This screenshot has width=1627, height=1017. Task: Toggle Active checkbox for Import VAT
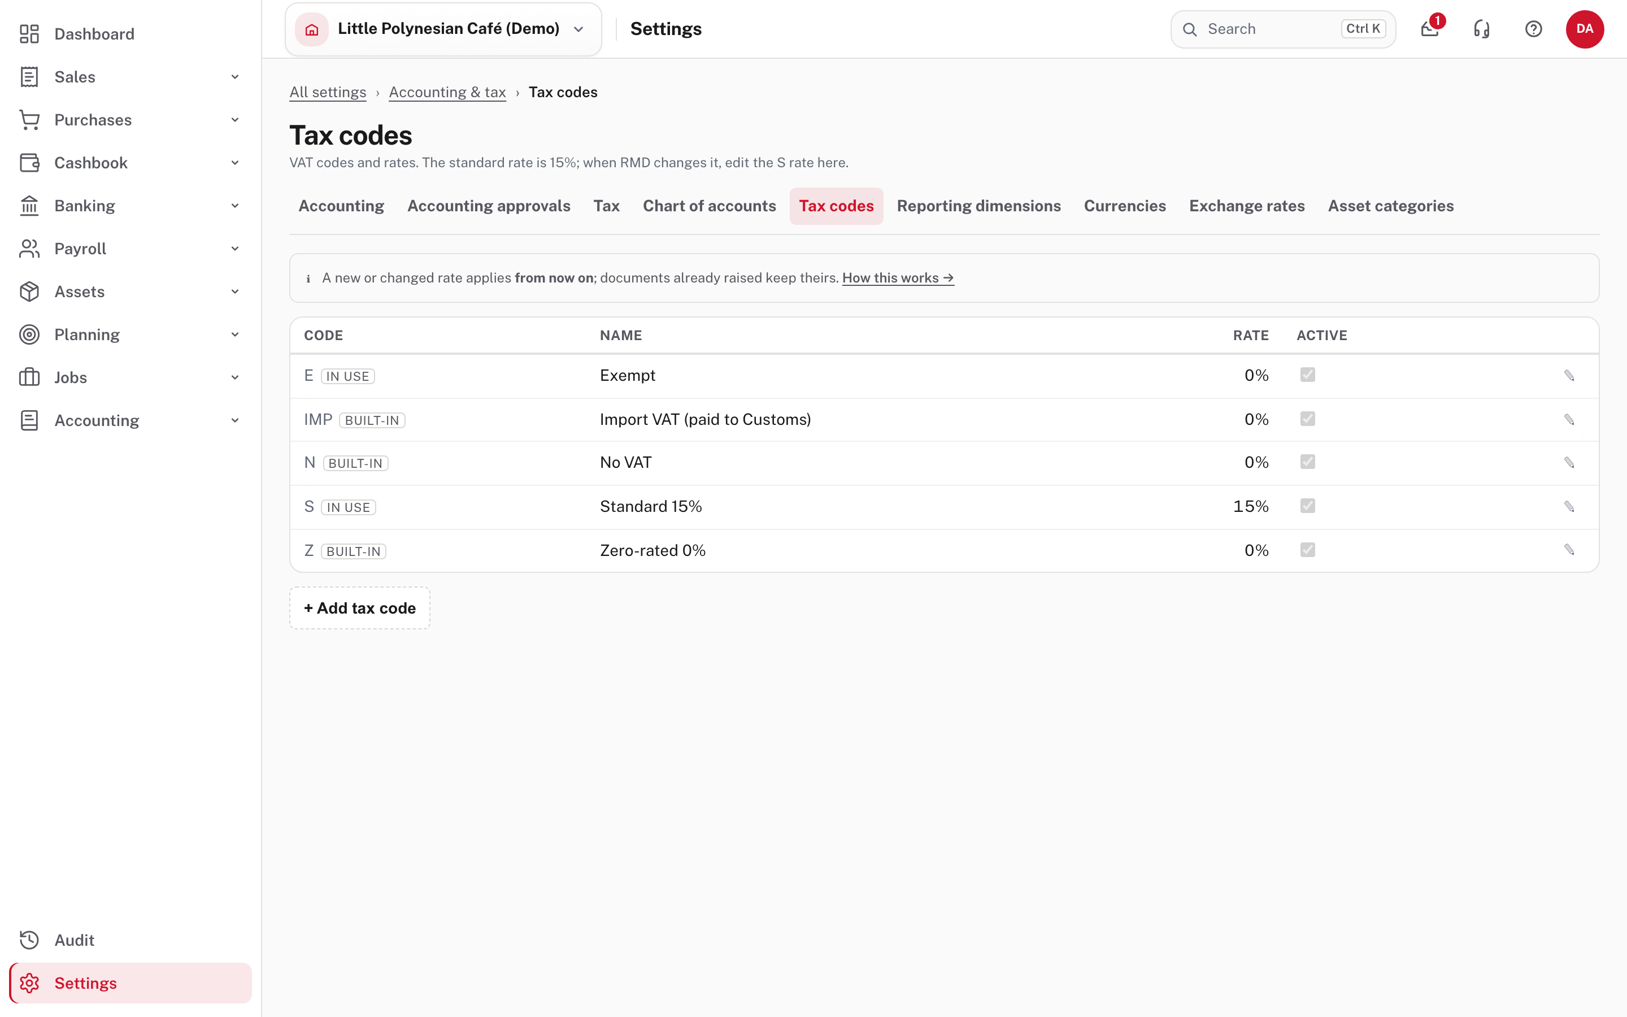1308,419
